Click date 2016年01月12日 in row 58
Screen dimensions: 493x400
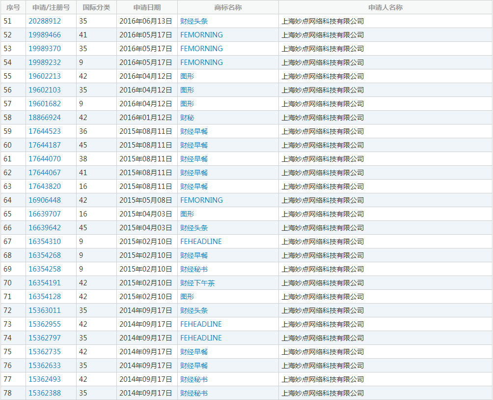click(x=145, y=118)
